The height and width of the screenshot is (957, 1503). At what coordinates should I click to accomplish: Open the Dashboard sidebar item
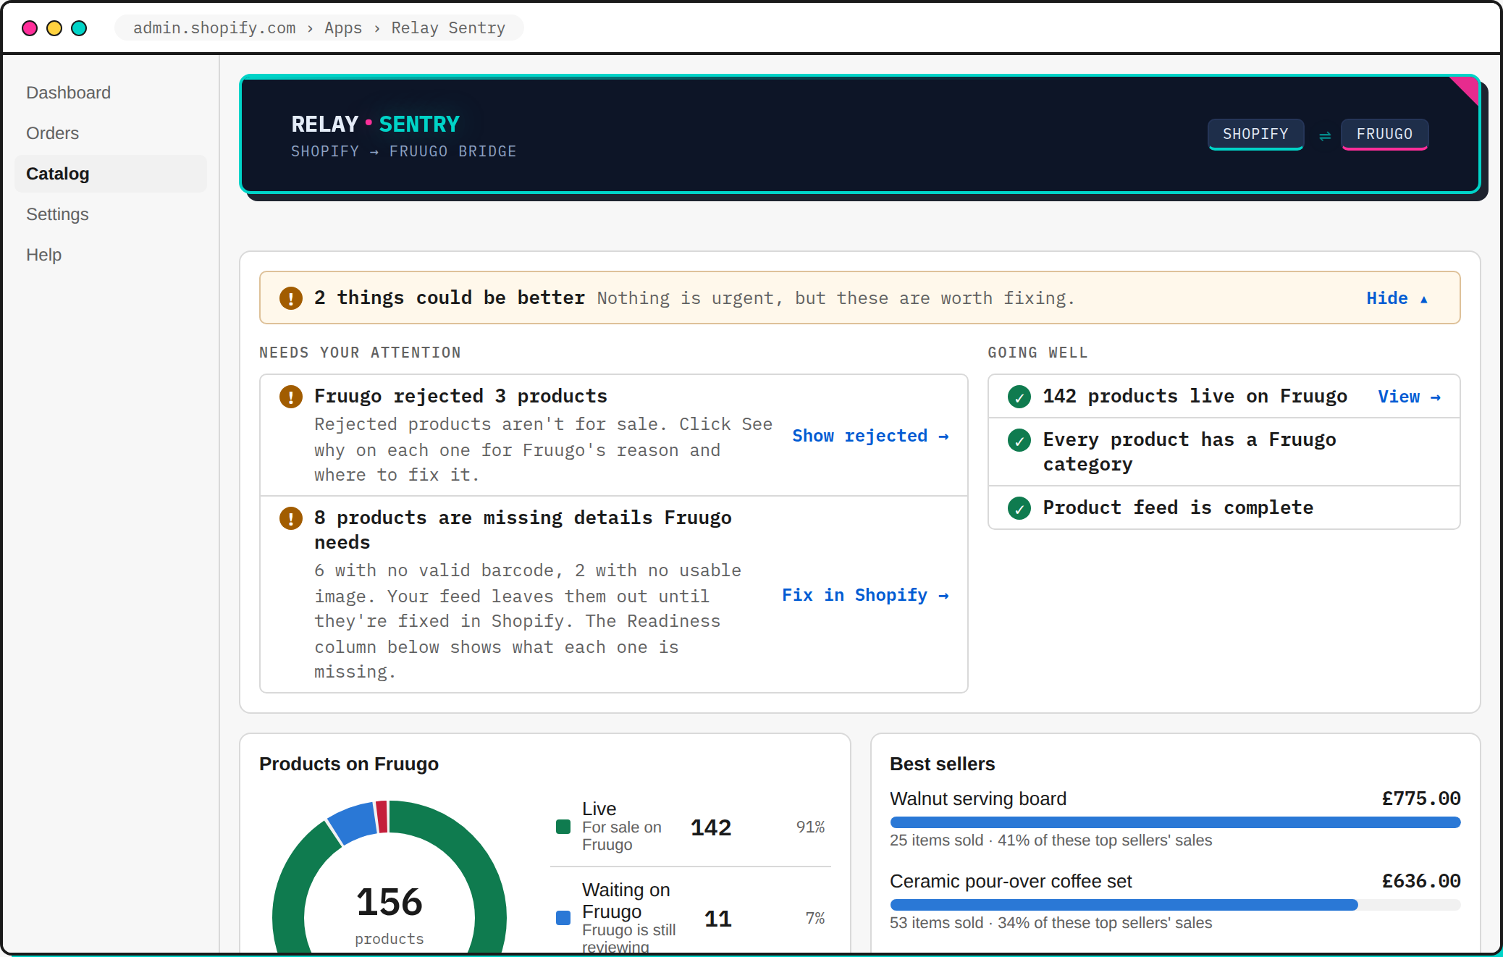111,93
